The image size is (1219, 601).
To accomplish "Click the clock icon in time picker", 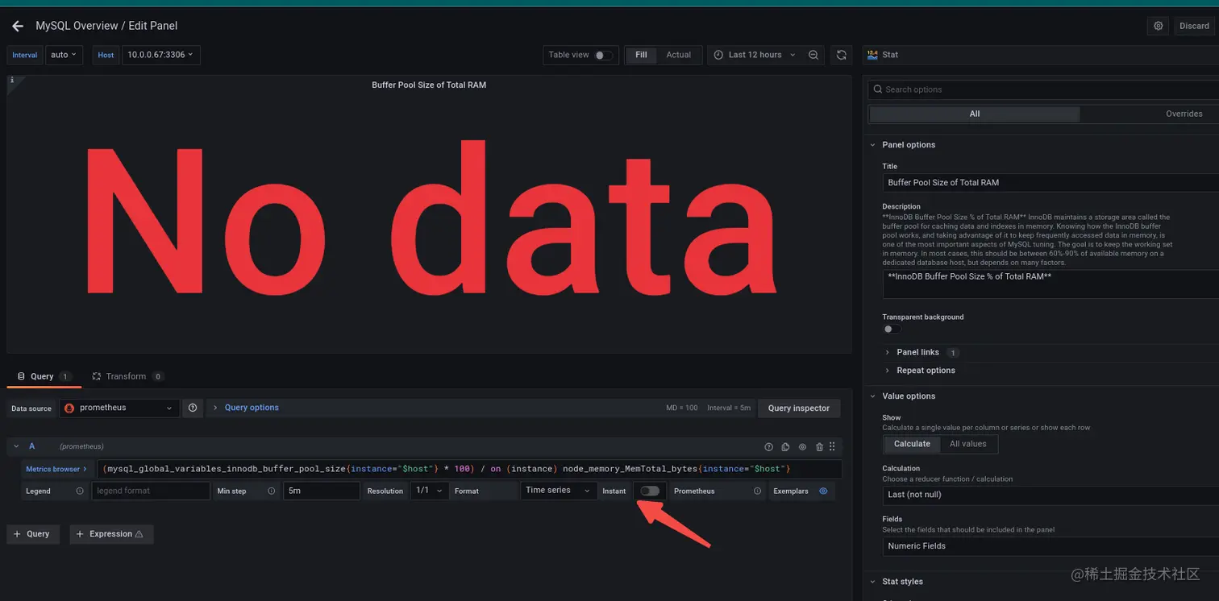I will [719, 55].
